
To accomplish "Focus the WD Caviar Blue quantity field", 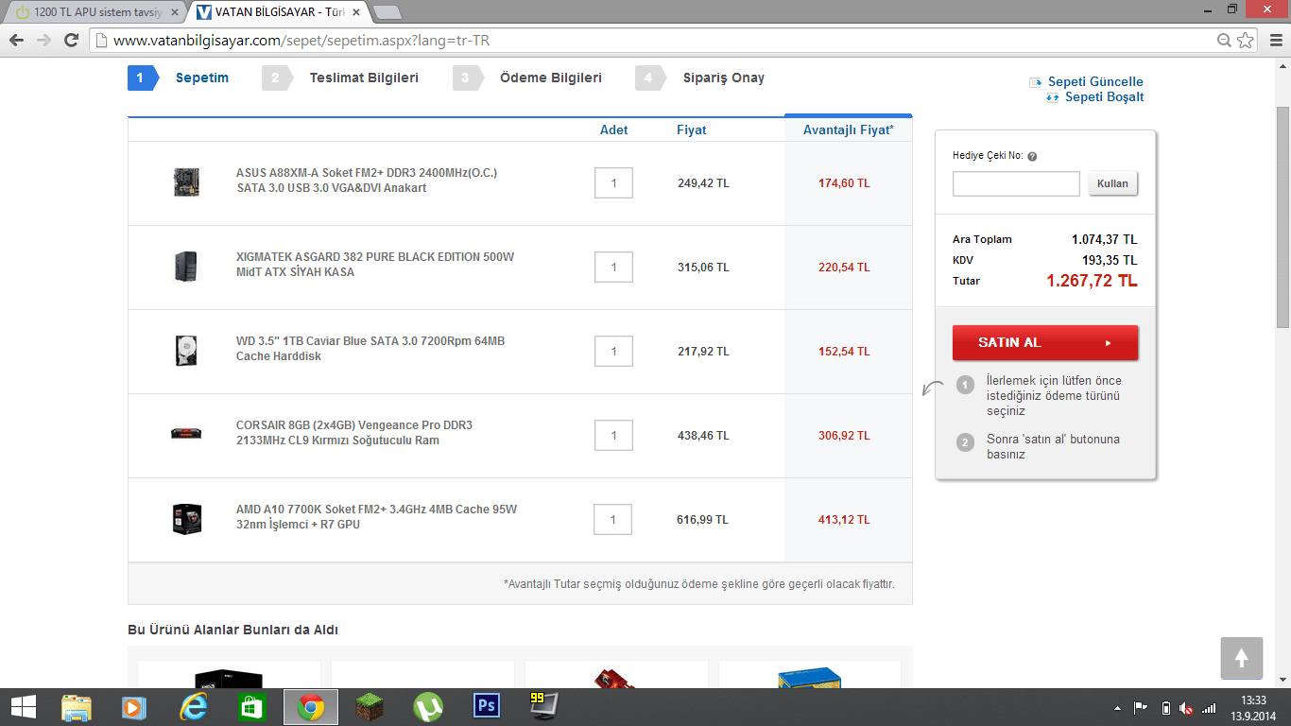I will pos(613,352).
